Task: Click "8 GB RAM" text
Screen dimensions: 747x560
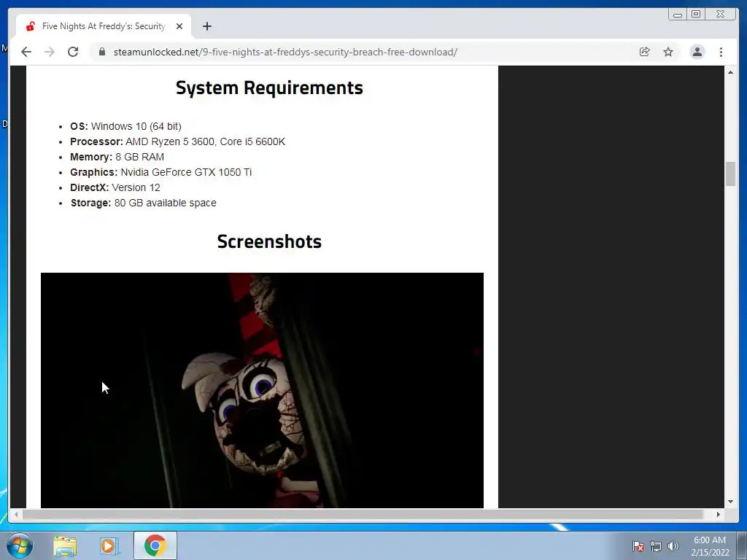Action: pos(139,157)
